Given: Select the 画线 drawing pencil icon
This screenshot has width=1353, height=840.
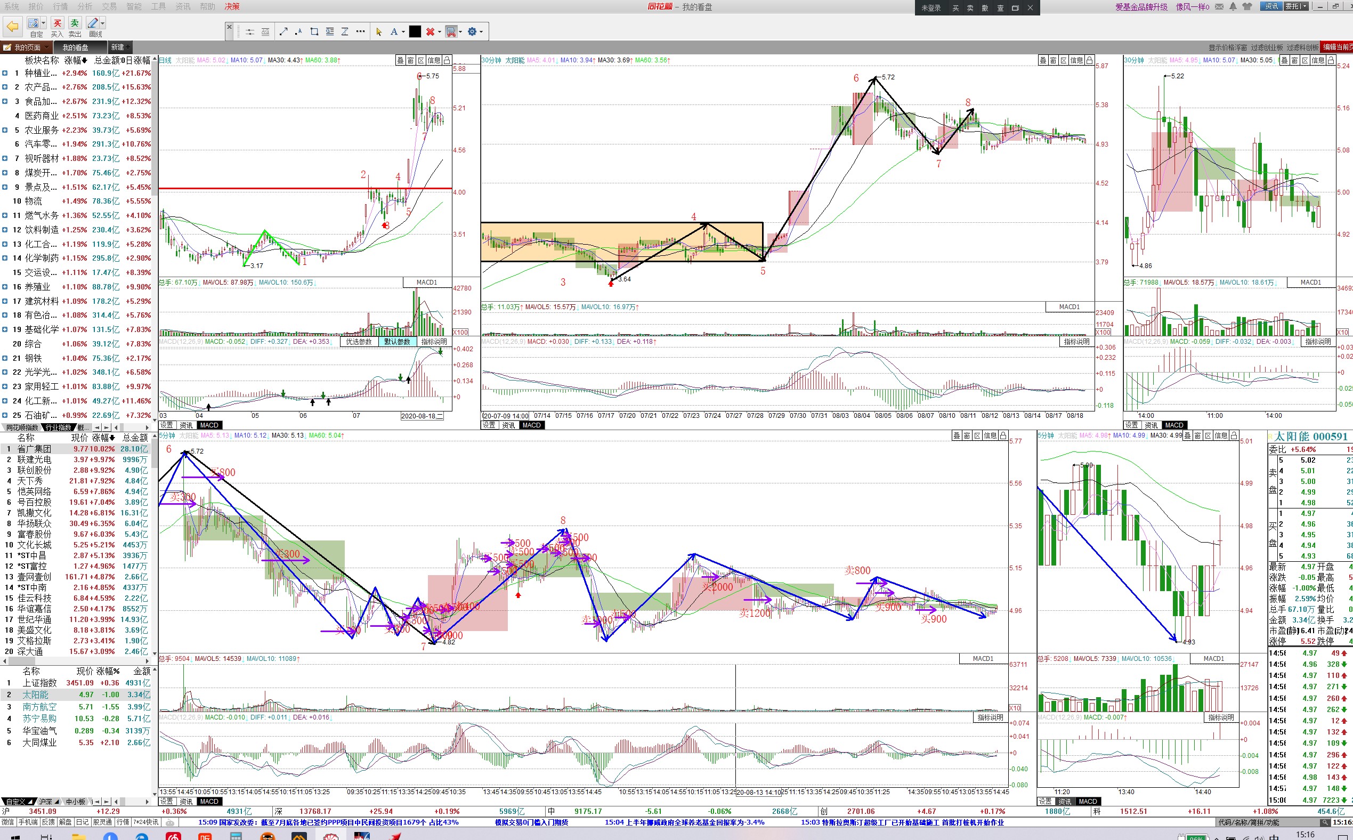Looking at the screenshot, I should click(93, 23).
